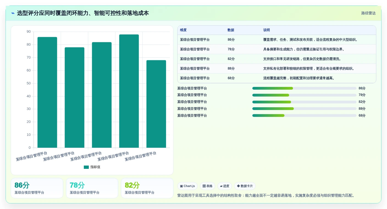Click the description starting 覆盖需求、任务
Viewport: 387px width, 209px height.
(311, 40)
